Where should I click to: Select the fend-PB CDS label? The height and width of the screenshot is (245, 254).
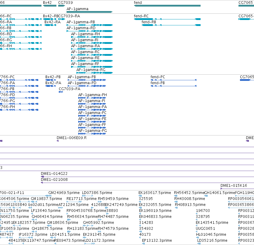(x=158, y=83)
